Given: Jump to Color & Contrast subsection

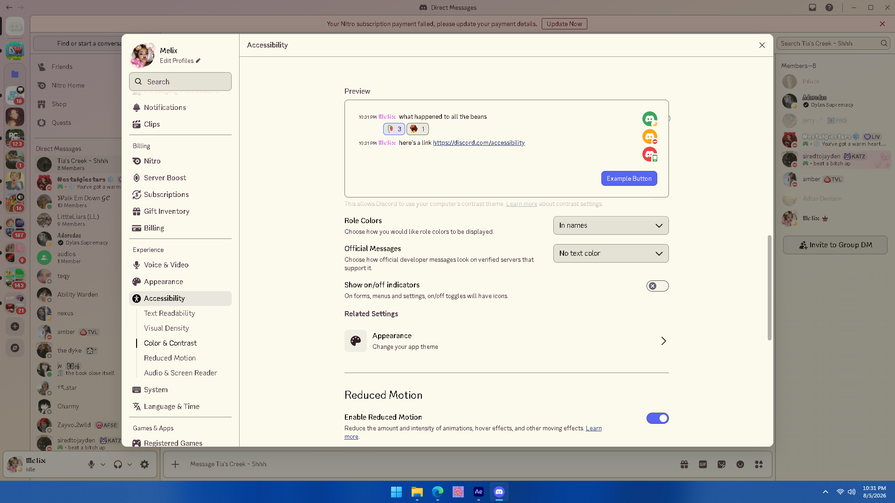Looking at the screenshot, I should tap(170, 343).
